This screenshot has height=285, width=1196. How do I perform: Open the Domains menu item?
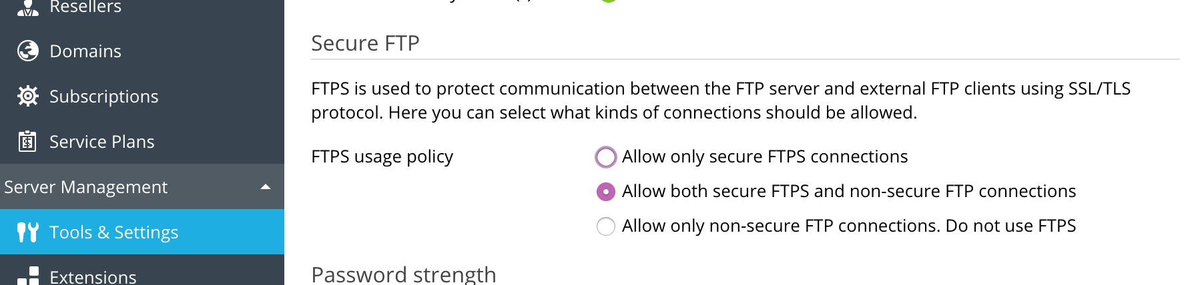pos(85,51)
